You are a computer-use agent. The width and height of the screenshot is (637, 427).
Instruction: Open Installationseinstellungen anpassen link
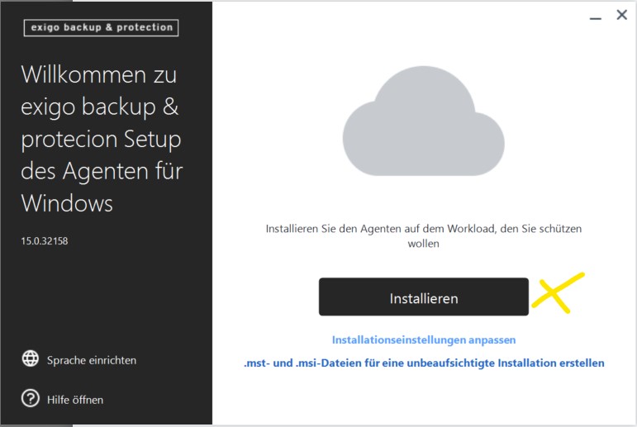click(424, 339)
